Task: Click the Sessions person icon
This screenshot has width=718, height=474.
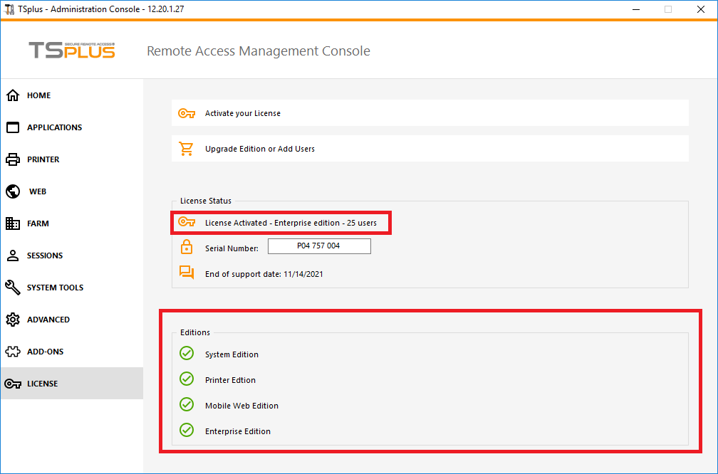Action: tap(13, 256)
